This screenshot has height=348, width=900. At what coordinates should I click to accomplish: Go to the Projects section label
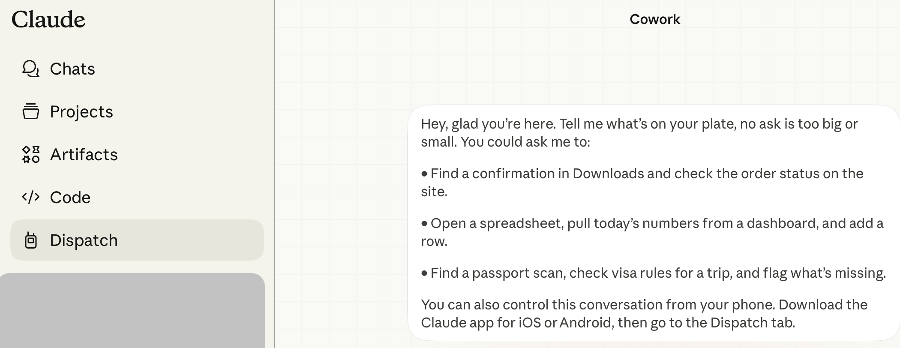[x=81, y=111]
